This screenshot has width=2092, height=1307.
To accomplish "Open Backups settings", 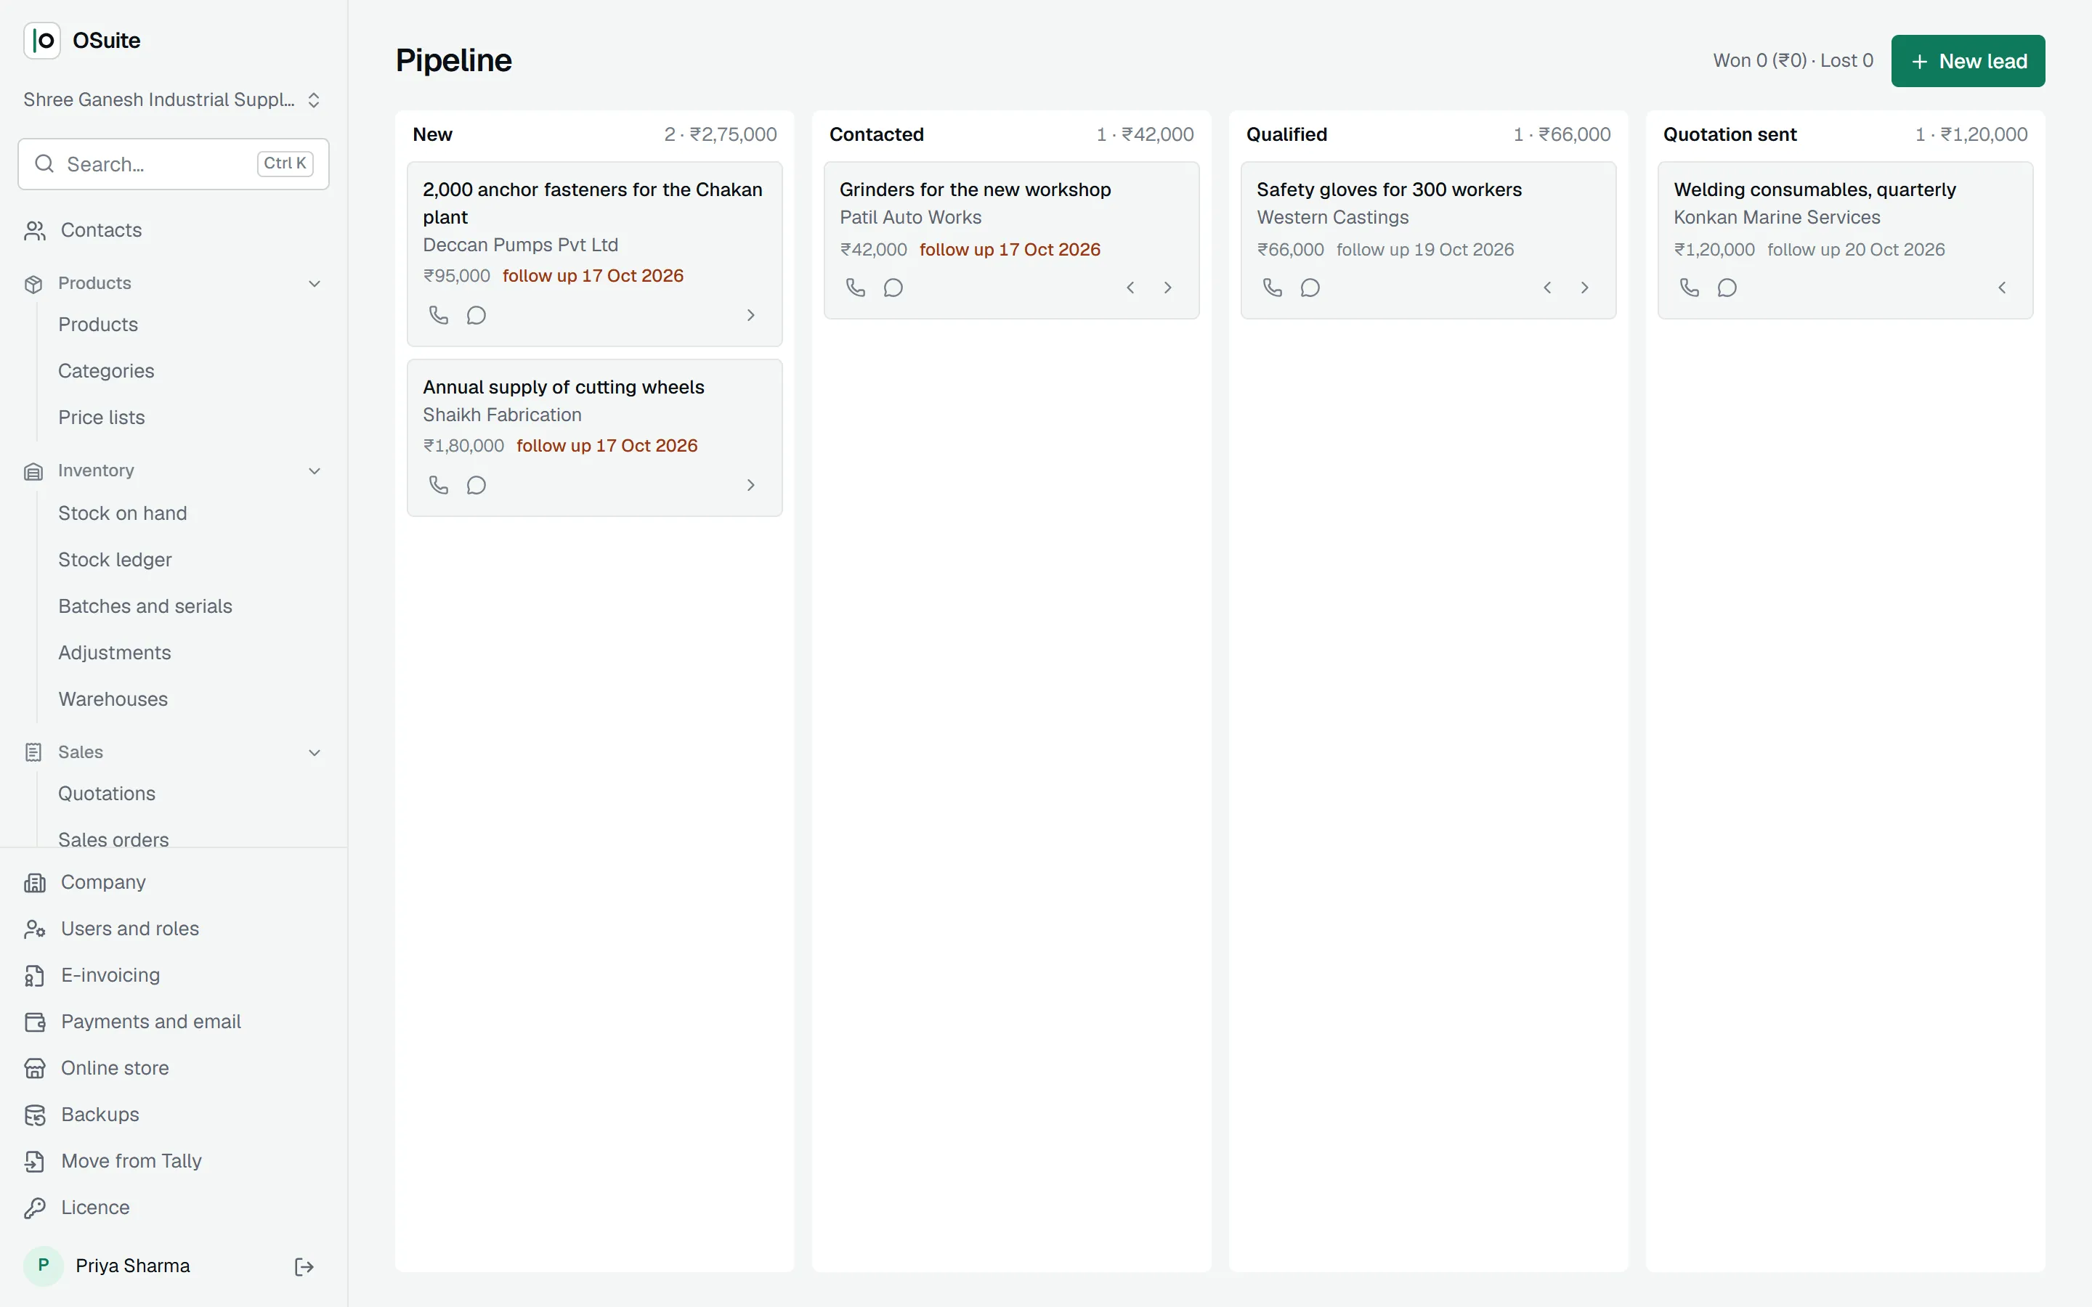I will click(x=173, y=1115).
